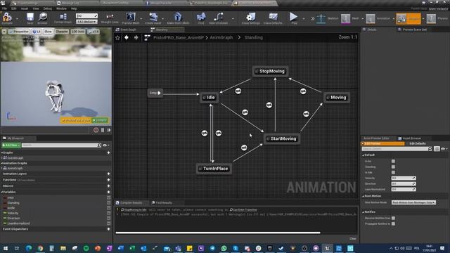Screen dimensions: 450x253
Task: Click the transition icon between Moving and StopMoving
Action: point(303,91)
